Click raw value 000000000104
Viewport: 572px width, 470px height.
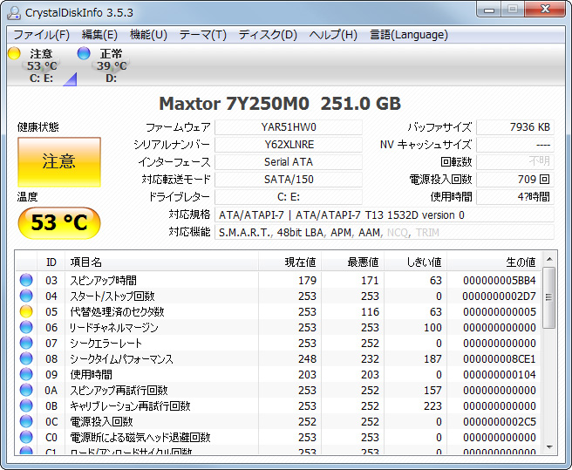500,374
